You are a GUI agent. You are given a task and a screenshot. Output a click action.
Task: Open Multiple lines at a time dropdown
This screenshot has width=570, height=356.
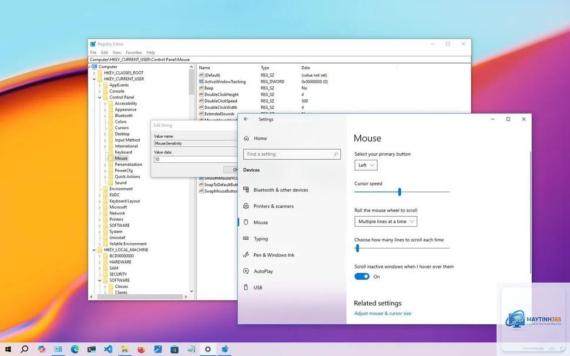[x=385, y=221]
